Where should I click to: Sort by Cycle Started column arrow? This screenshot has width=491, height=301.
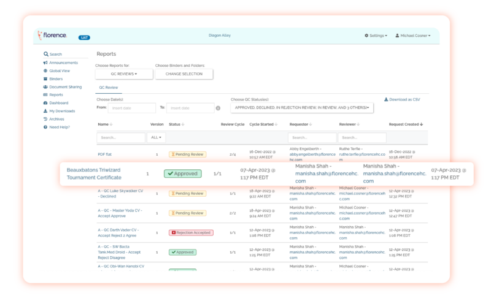[276, 124]
